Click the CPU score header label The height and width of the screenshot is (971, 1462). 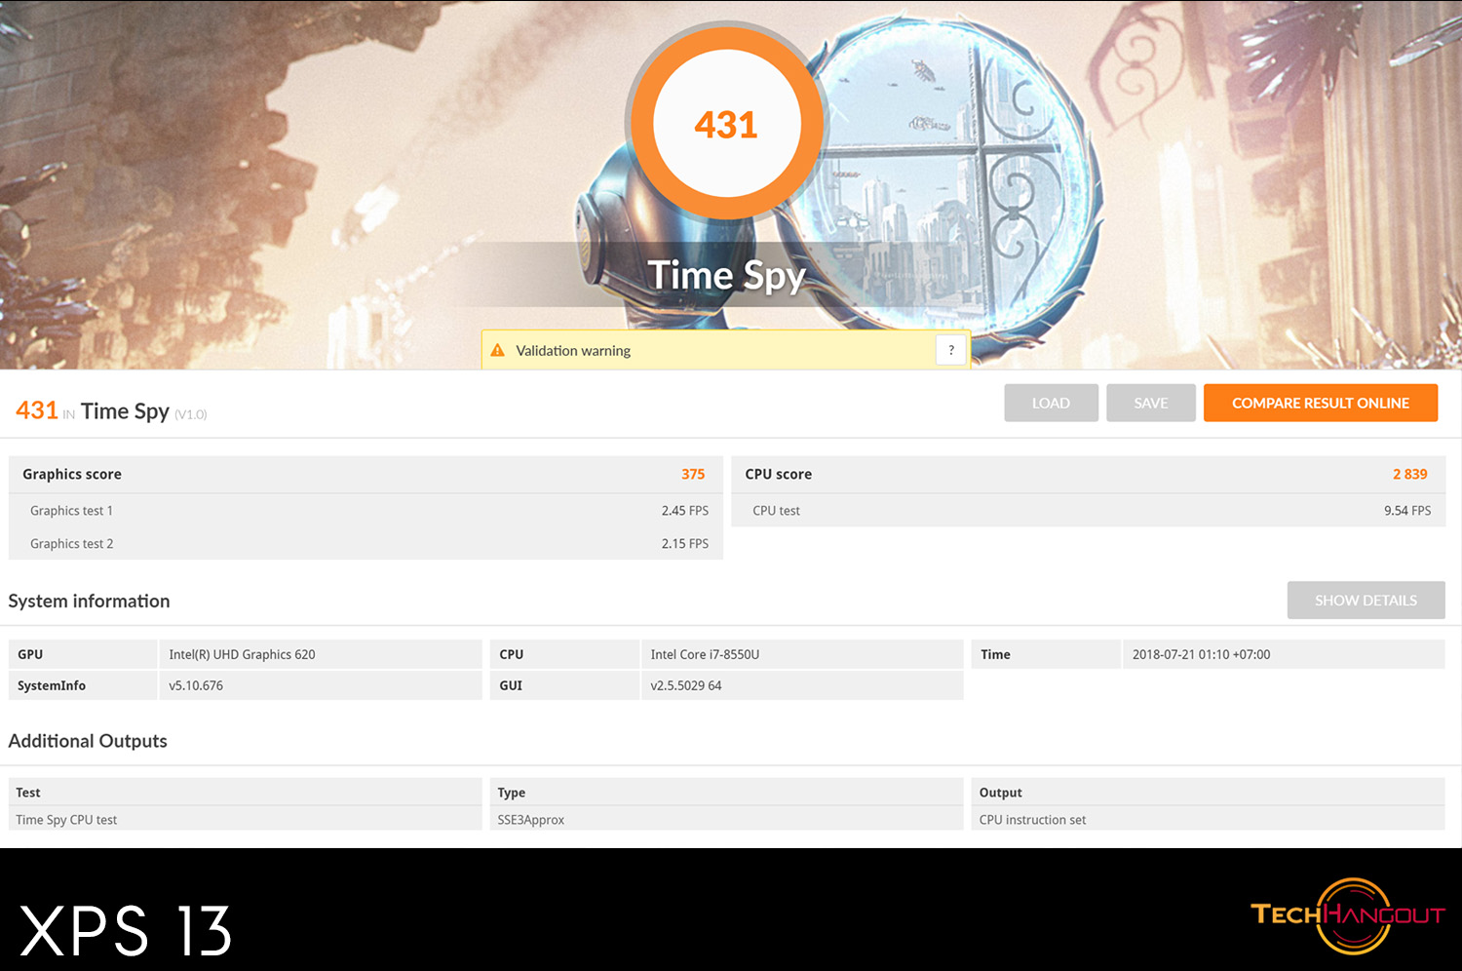[x=778, y=474]
